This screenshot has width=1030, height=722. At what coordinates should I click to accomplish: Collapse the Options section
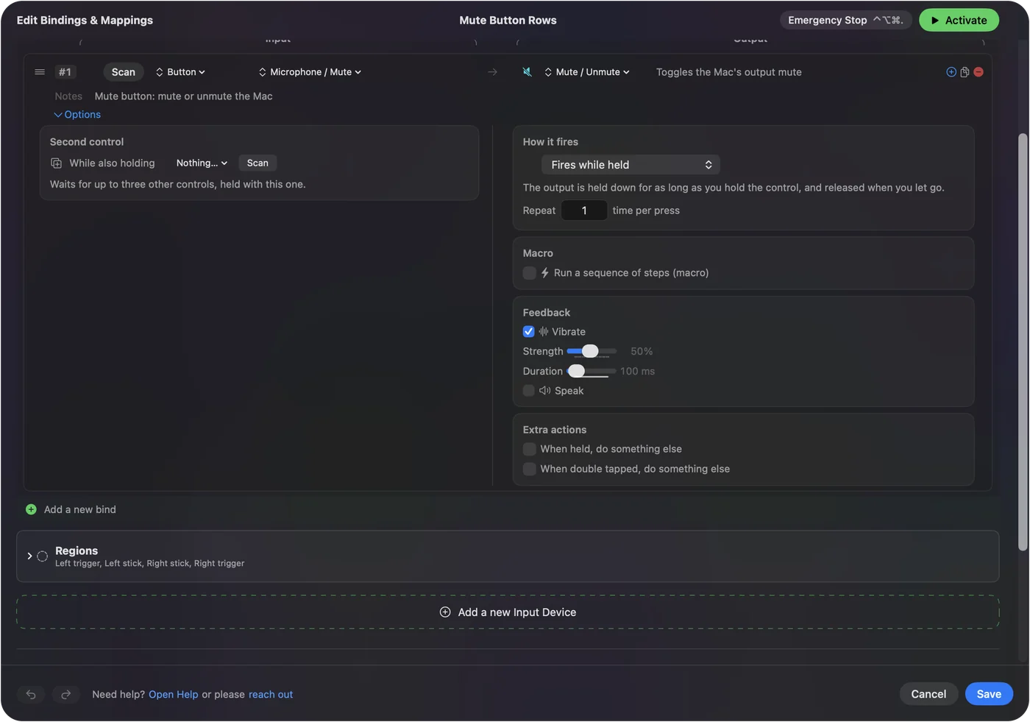click(x=77, y=115)
